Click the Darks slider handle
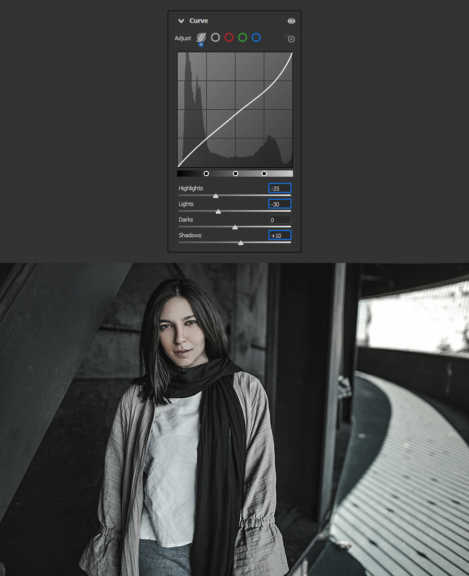The image size is (469, 576). [235, 227]
